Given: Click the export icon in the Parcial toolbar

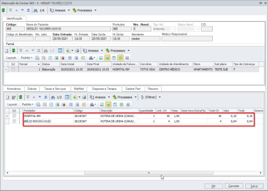Looking at the screenshot, I should pos(68,51).
